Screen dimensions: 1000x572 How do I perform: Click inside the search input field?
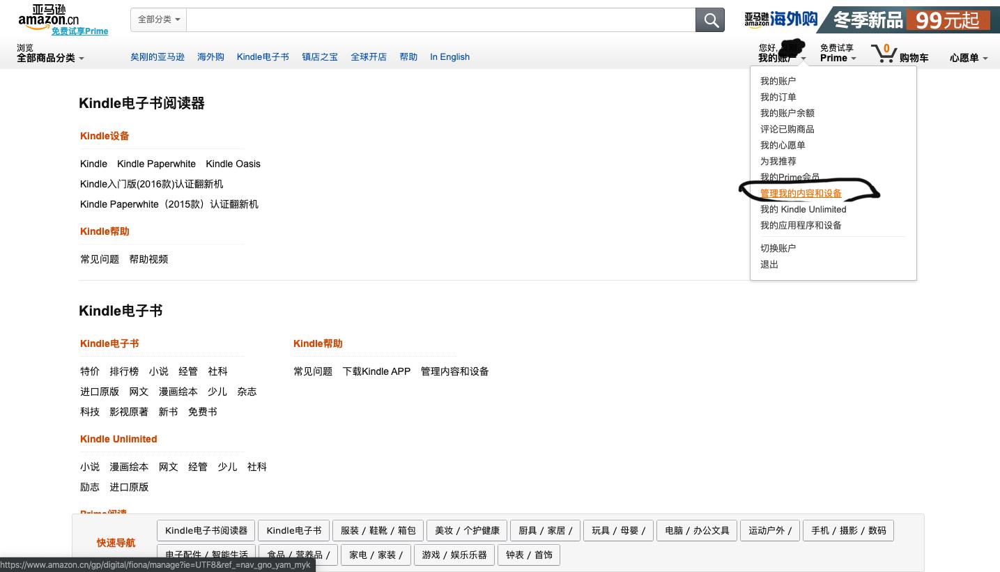pos(439,20)
